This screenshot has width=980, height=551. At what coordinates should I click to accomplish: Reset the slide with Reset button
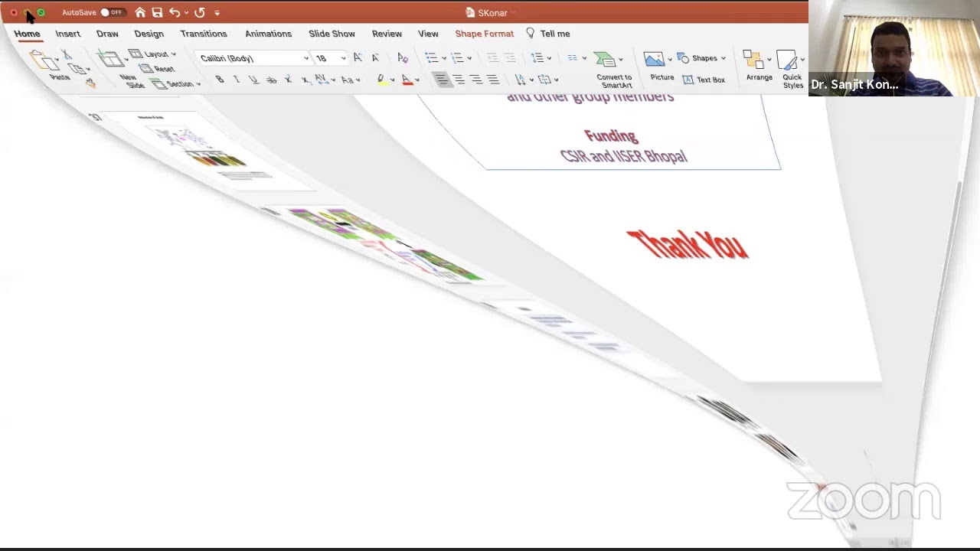point(158,69)
